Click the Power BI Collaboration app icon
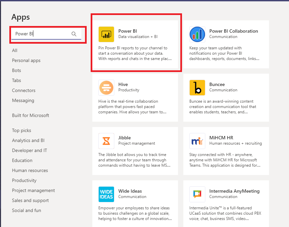Screen dimensions: 289x227 (x=197, y=34)
